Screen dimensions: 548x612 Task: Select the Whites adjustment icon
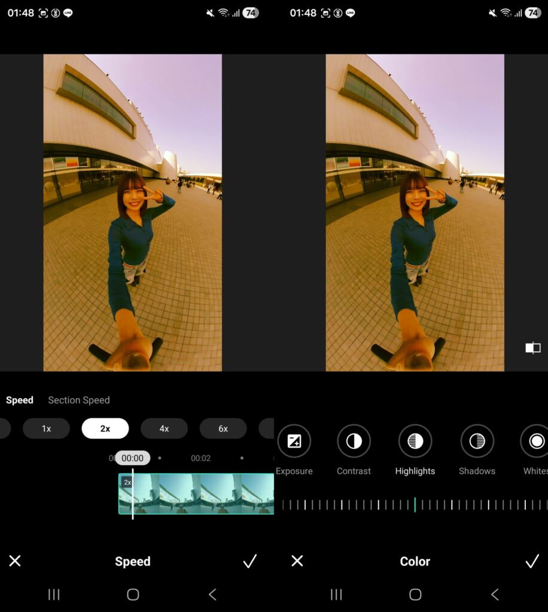[x=536, y=442]
